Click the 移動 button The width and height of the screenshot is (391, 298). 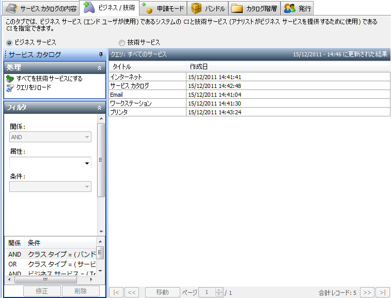click(x=162, y=292)
